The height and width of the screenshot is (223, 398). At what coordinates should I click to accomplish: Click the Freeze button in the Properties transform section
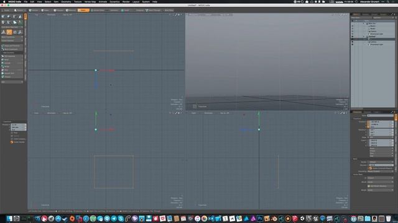click(381, 151)
